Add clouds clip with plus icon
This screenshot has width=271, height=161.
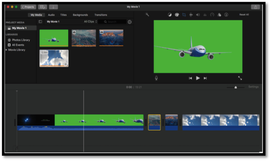click(66, 64)
